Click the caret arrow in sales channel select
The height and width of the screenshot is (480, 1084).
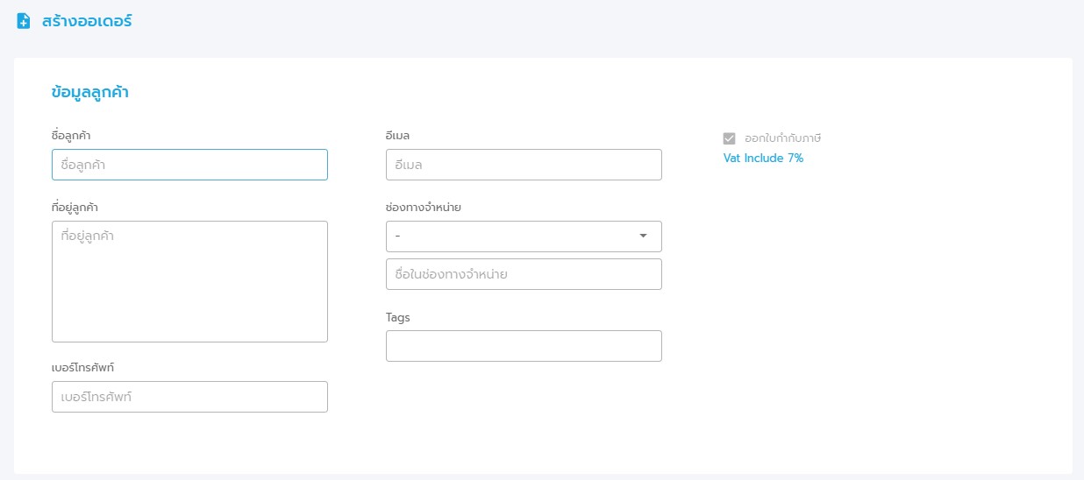(643, 236)
